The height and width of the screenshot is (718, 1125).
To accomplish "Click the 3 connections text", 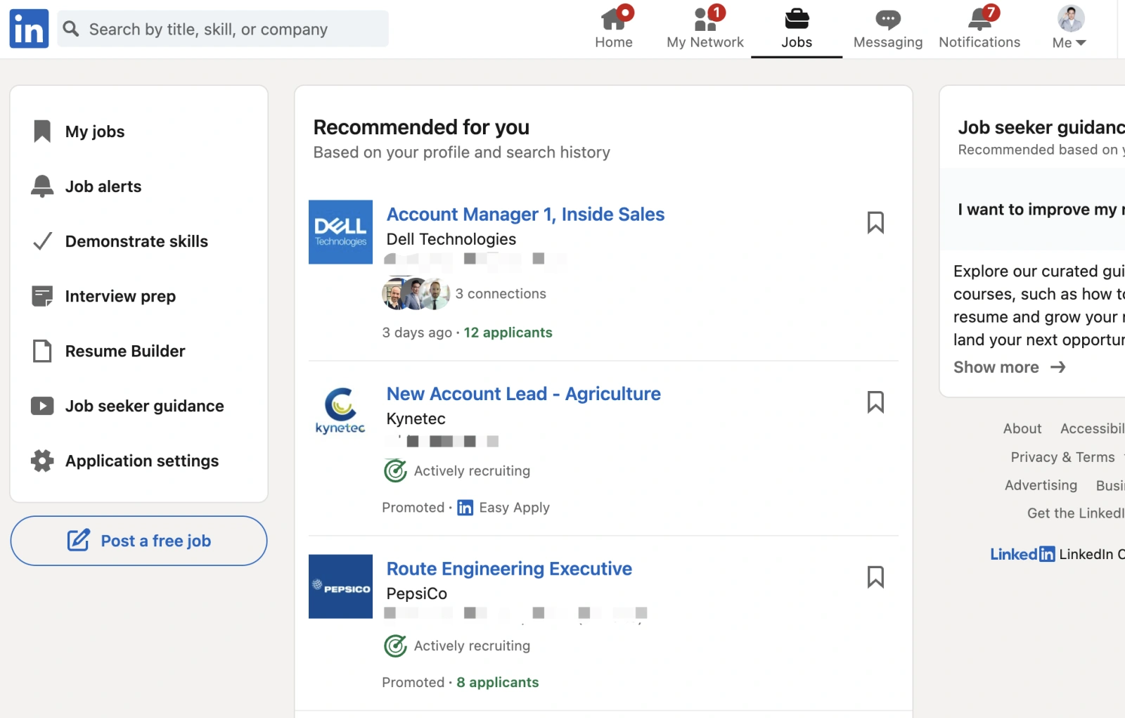I will pyautogui.click(x=501, y=293).
